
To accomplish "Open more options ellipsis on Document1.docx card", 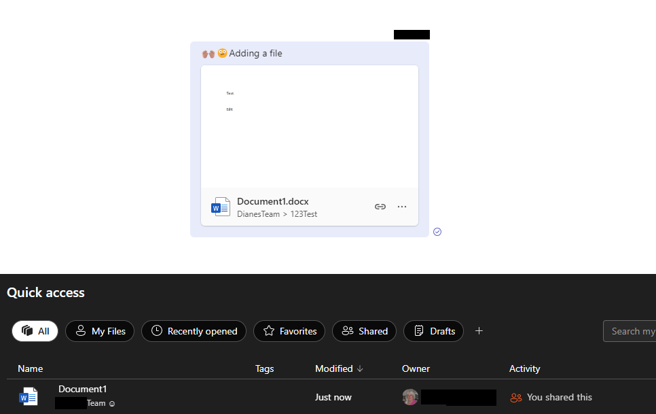I will click(x=401, y=207).
